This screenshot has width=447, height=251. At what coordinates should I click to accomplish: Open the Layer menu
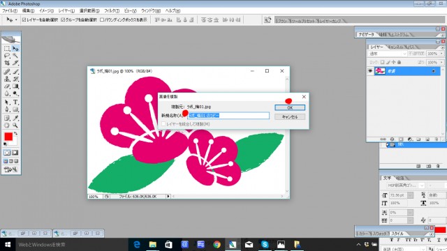point(66,11)
